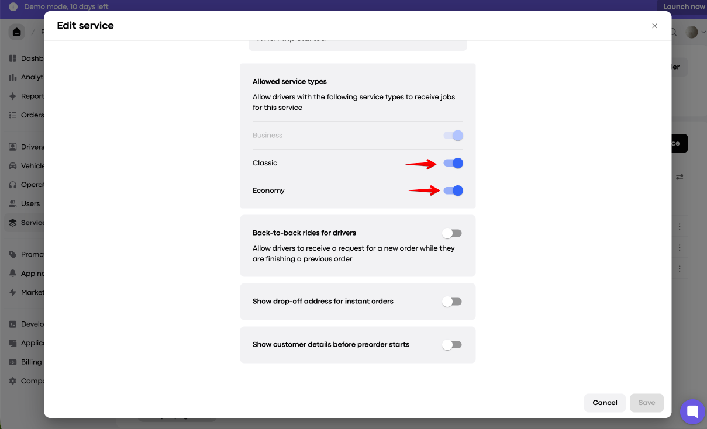
Task: Select the Services layers icon in sidebar
Action: (13, 223)
